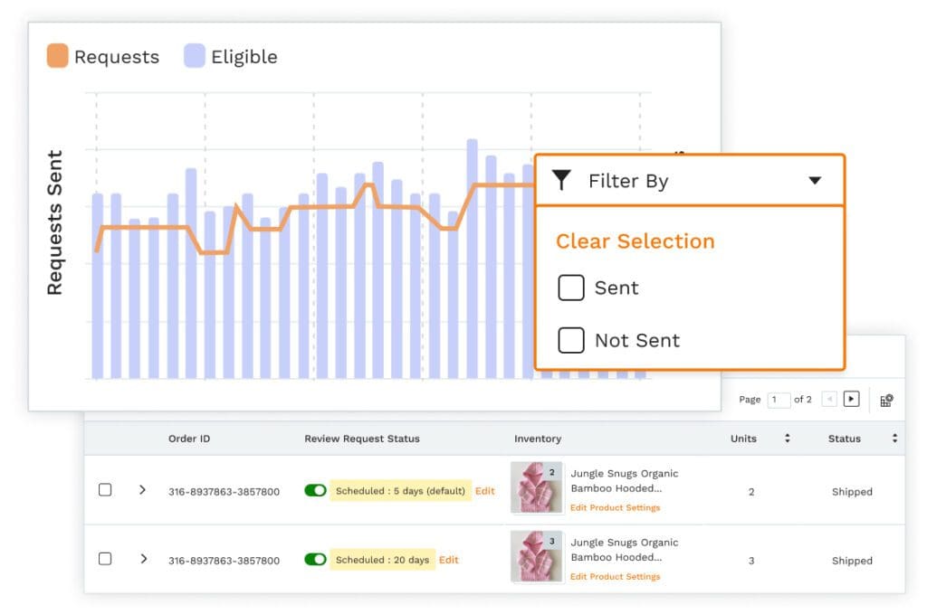The height and width of the screenshot is (614, 927).
Task: Toggle off the 5 days scheduled review request
Action: pyautogui.click(x=315, y=490)
